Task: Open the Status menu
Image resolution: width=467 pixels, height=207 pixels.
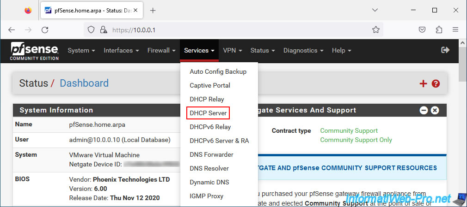Action: [x=262, y=51]
